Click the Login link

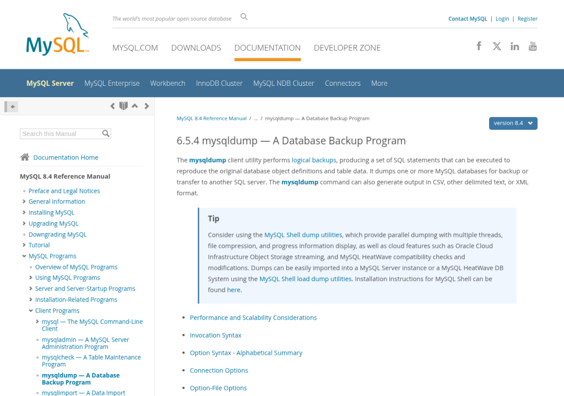tap(502, 19)
